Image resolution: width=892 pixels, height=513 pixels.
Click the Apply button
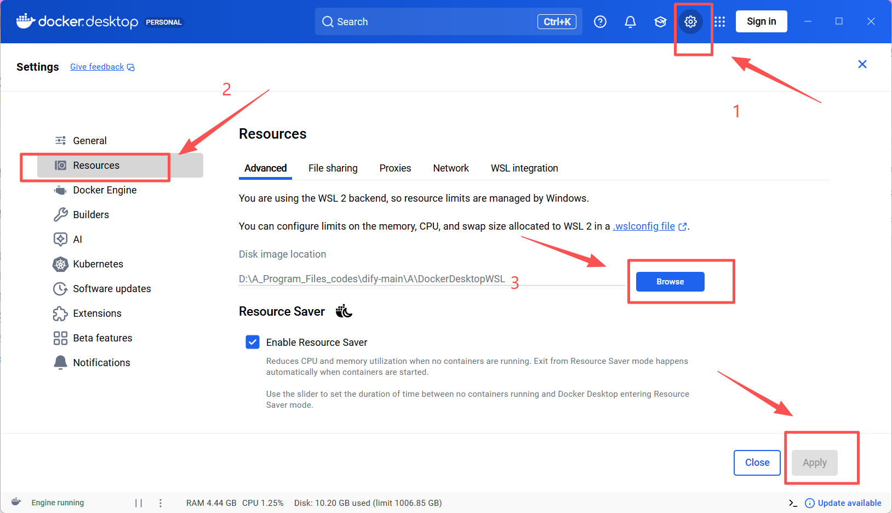815,463
